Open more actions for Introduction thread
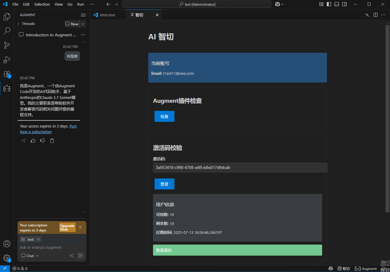The image size is (390, 272). pyautogui.click(x=83, y=35)
